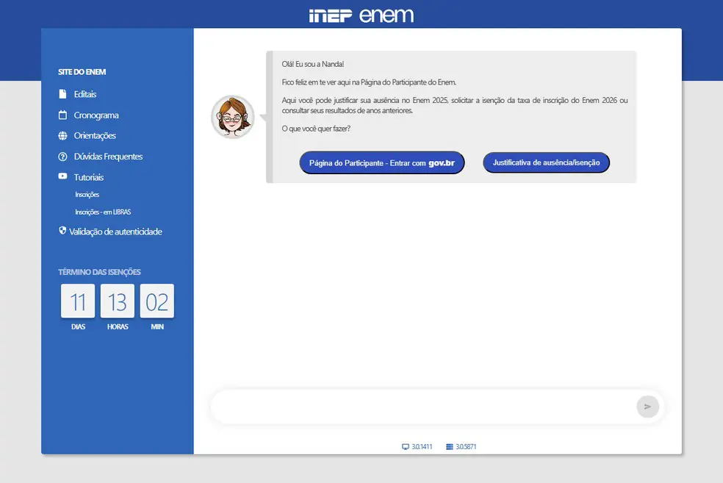Click Justificativa de ausência/isenção button
Screen dimensions: 723x483
[547, 162]
